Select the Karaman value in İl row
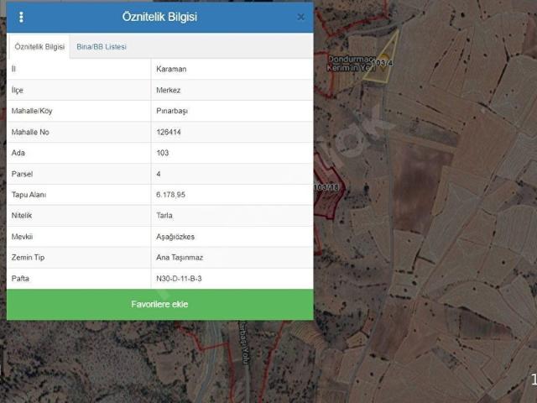Viewport: 537px width, 403px height. pyautogui.click(x=171, y=69)
